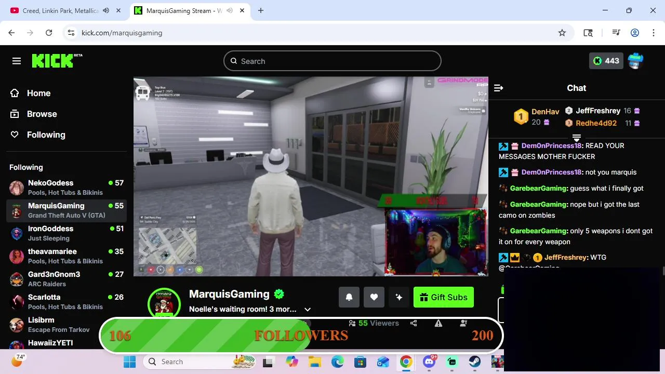The width and height of the screenshot is (665, 374).
Task: Open Microsoft Store from the taskbar
Action: (361, 362)
